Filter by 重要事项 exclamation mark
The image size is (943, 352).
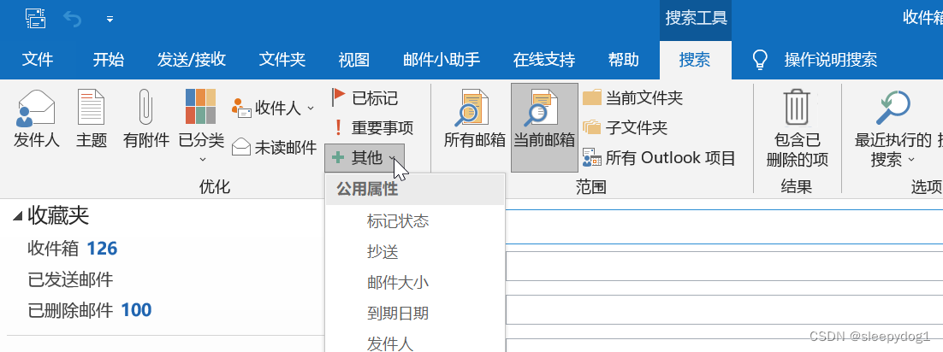(x=373, y=127)
